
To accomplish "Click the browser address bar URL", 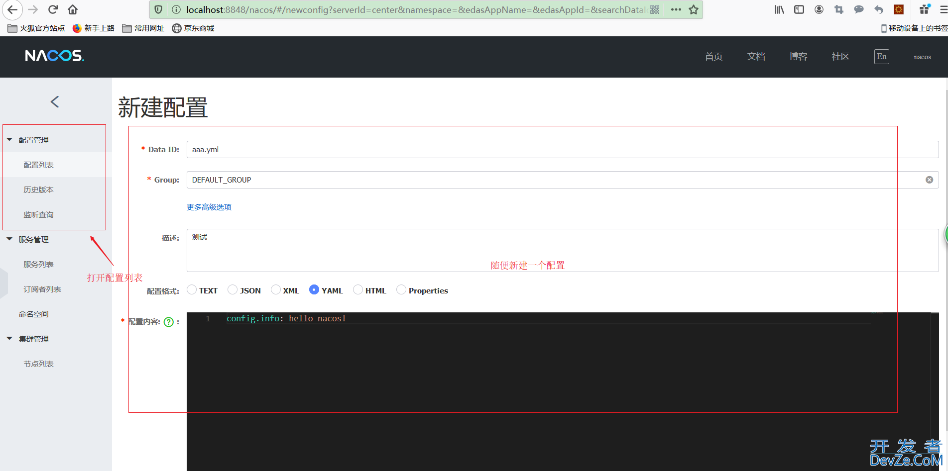I will point(416,9).
